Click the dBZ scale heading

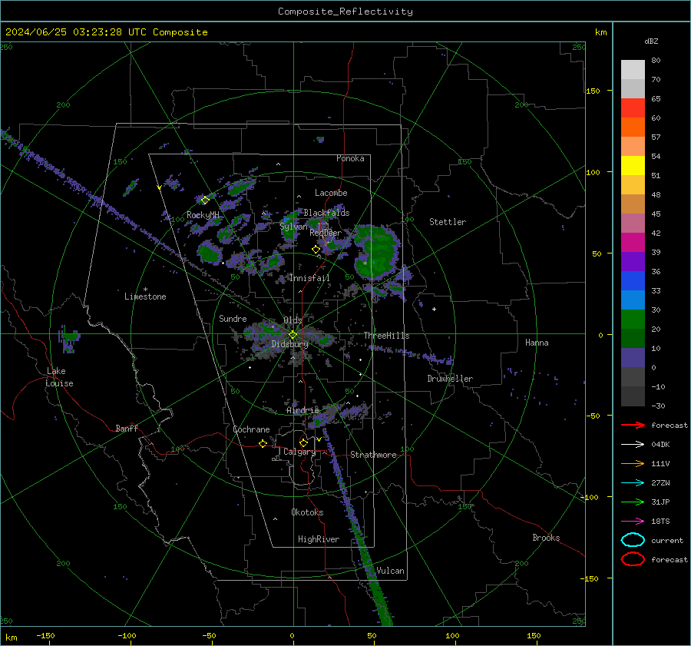[x=651, y=41]
